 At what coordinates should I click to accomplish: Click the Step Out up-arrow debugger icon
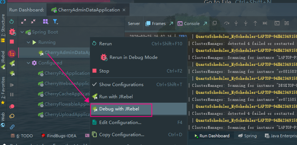(255, 23)
